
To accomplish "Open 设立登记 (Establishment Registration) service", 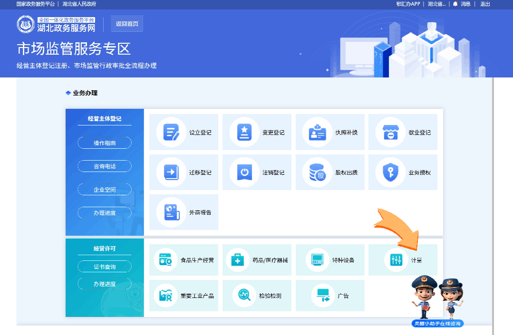I will (x=184, y=132).
